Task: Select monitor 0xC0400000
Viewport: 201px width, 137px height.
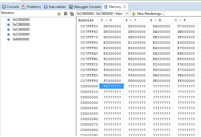Action: point(21,29)
